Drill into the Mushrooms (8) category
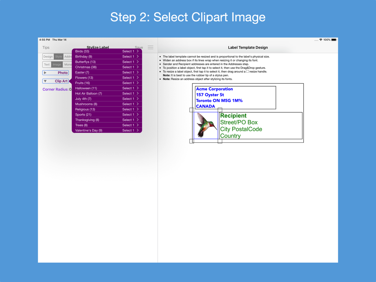The height and width of the screenshot is (282, 376). (x=106, y=104)
